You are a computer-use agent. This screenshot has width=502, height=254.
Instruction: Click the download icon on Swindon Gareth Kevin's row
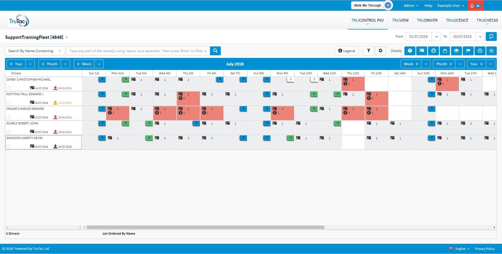[x=55, y=146]
